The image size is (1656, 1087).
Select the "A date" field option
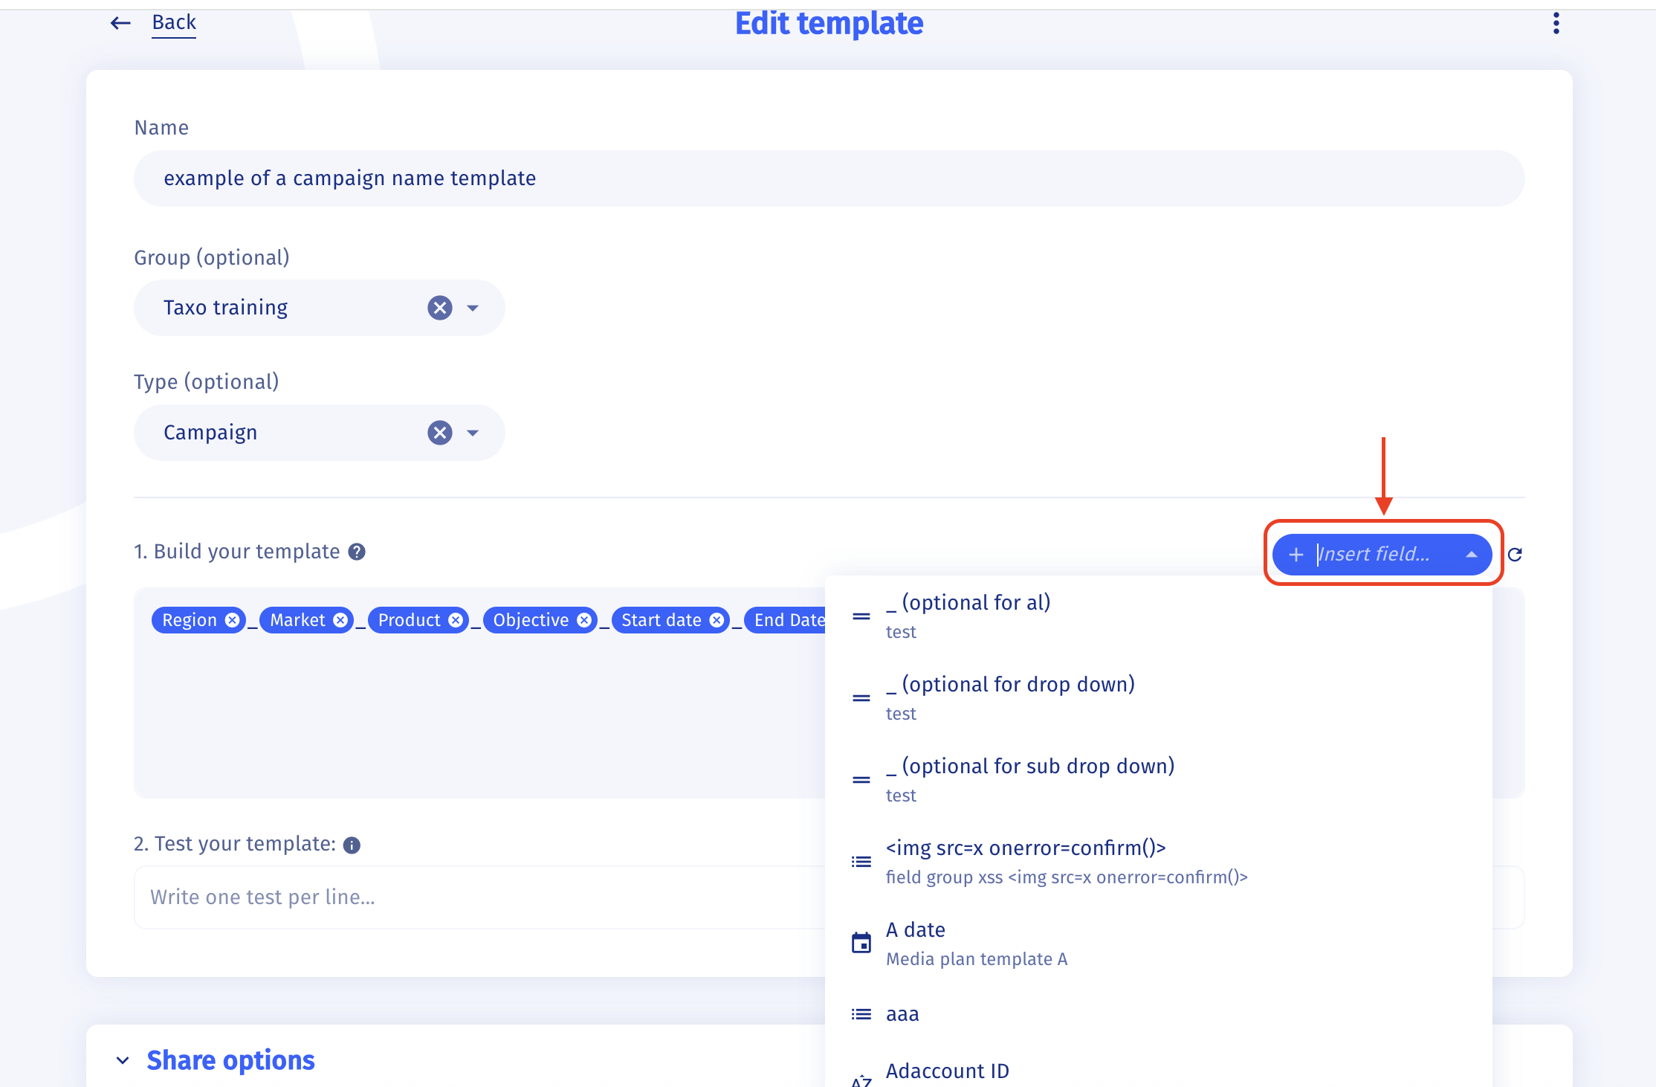916,943
